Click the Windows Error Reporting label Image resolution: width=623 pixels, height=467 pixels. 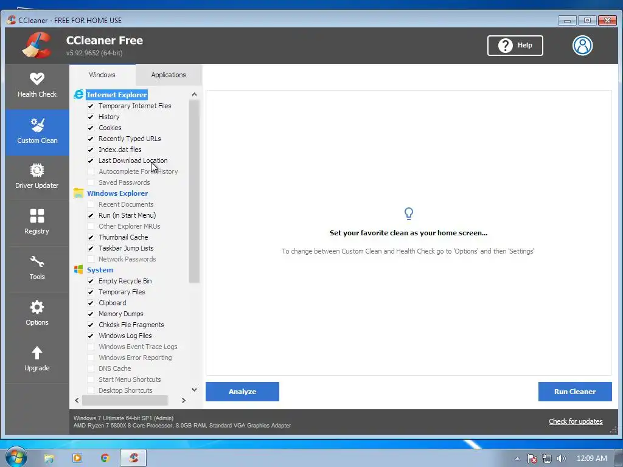pos(135,358)
